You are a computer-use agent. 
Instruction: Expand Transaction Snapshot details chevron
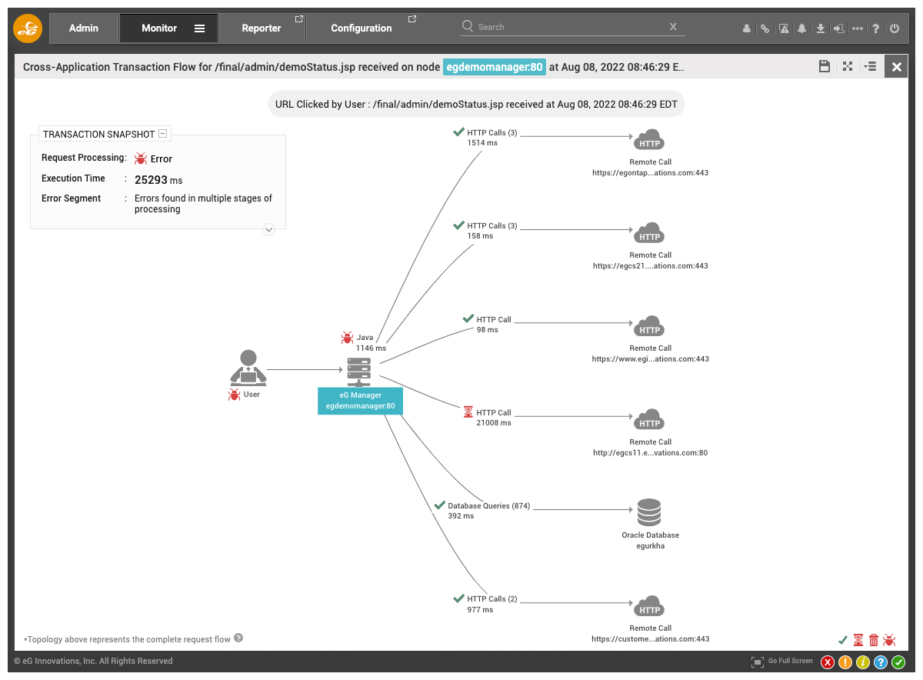point(268,229)
